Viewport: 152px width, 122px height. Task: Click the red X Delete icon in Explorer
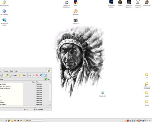(37, 75)
